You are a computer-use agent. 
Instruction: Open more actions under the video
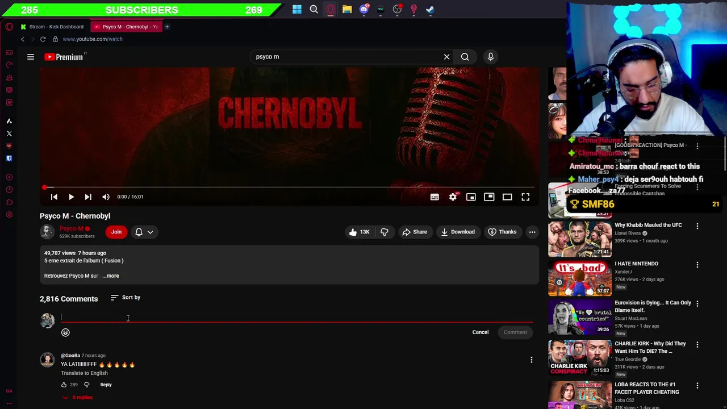(532, 232)
